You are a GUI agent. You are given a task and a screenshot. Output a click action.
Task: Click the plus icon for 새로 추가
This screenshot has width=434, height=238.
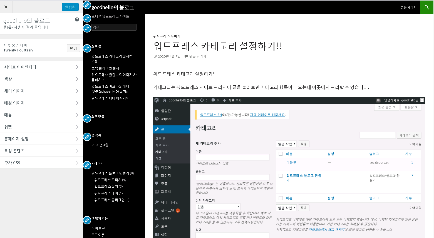click(x=225, y=100)
